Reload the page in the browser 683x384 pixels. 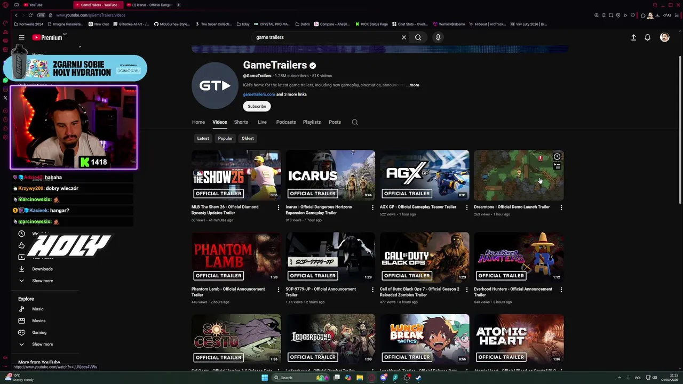point(30,15)
